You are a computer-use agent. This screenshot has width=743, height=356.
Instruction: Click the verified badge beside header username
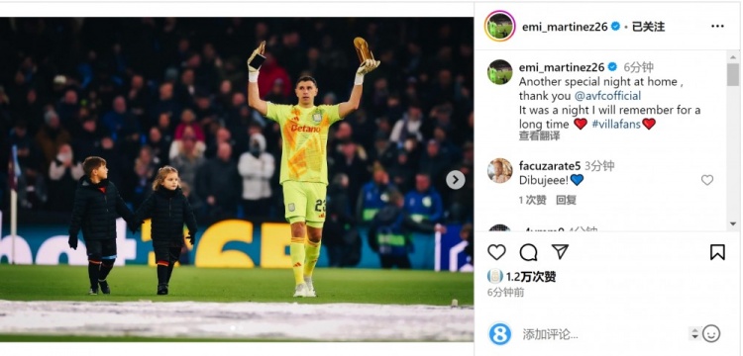(615, 27)
